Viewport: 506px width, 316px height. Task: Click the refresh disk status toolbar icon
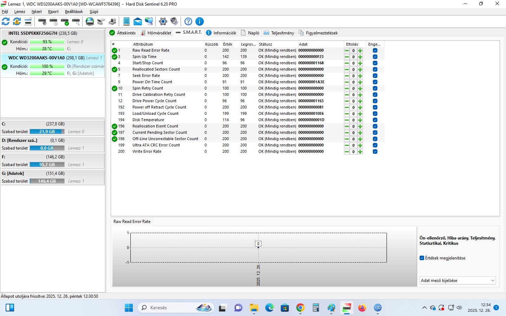pyautogui.click(x=6, y=21)
